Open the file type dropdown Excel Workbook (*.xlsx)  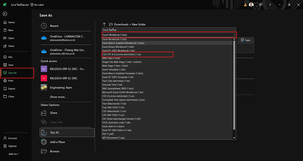(x=169, y=35)
